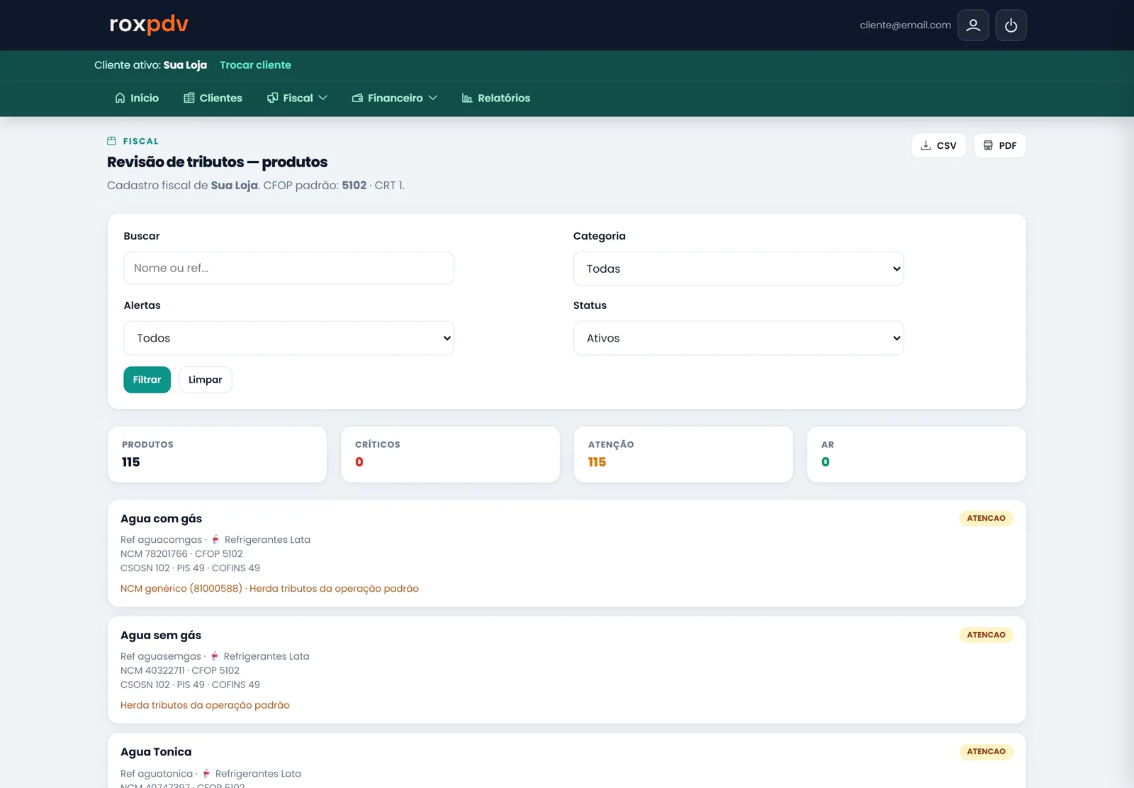Click the power logout icon
Viewport: 1134px width, 788px height.
point(1011,25)
